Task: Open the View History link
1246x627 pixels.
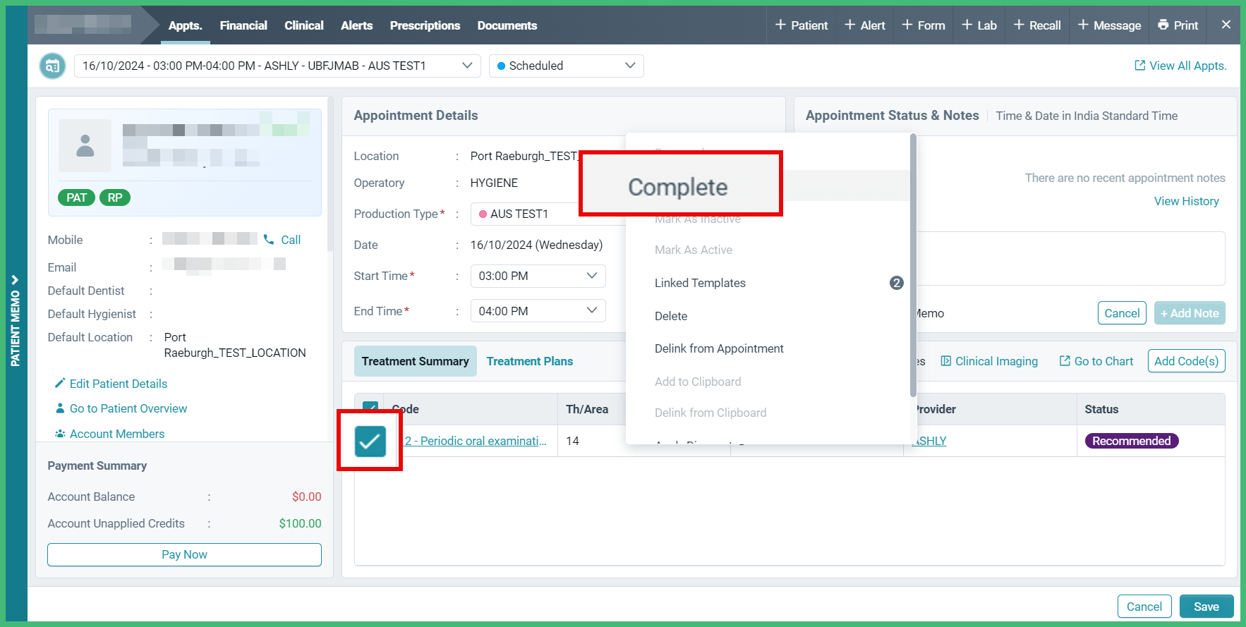Action: 1187,201
